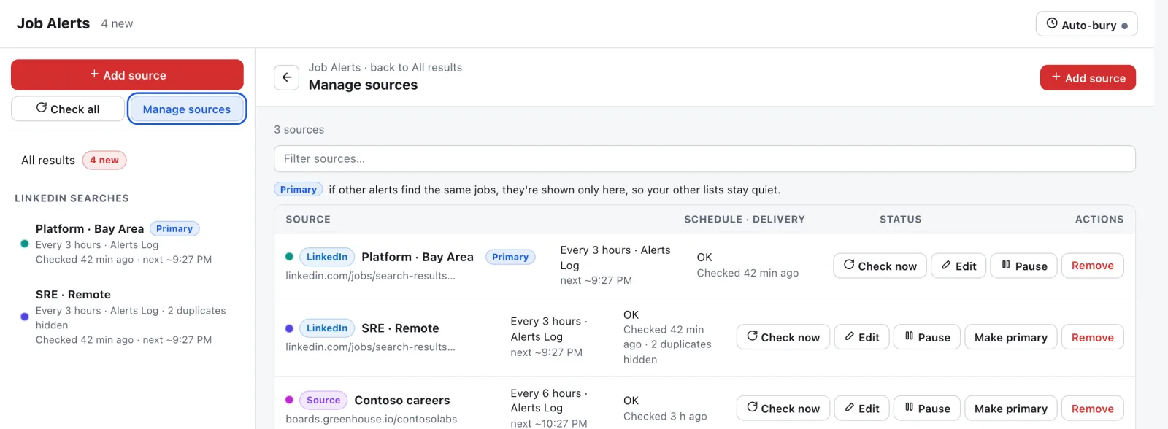Click Add source button at top right

pos(1088,77)
